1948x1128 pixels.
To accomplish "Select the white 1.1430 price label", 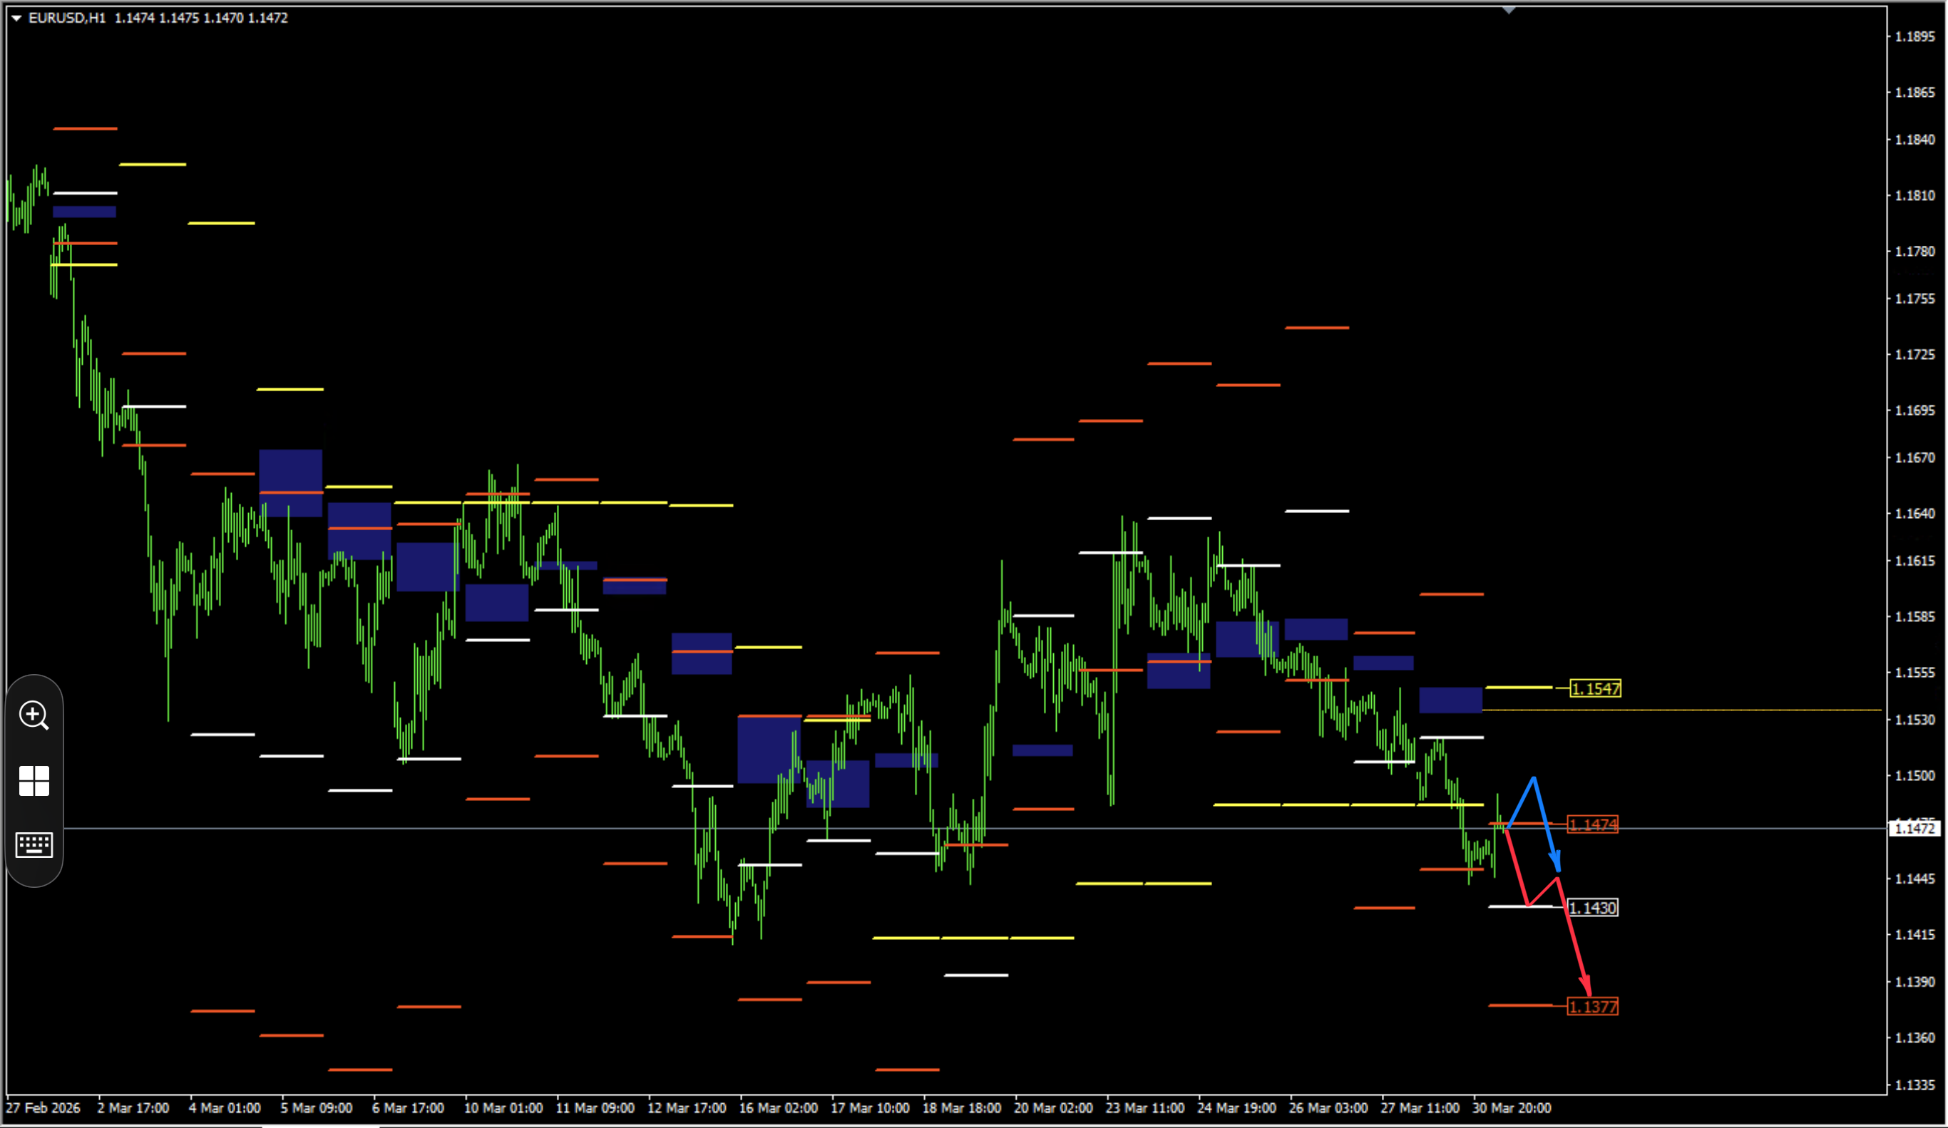I will pos(1592,908).
